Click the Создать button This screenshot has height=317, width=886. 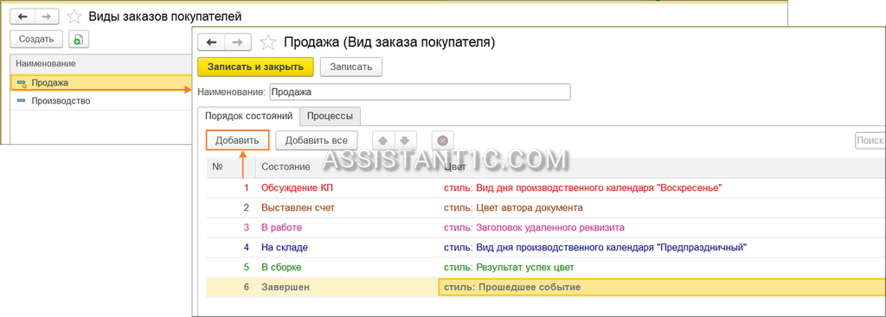coord(36,39)
